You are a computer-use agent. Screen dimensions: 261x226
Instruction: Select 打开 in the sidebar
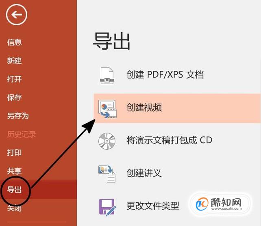14,79
